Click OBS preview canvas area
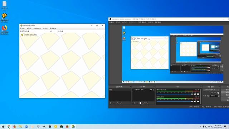Screen dimensions: 229x129 point(172,54)
